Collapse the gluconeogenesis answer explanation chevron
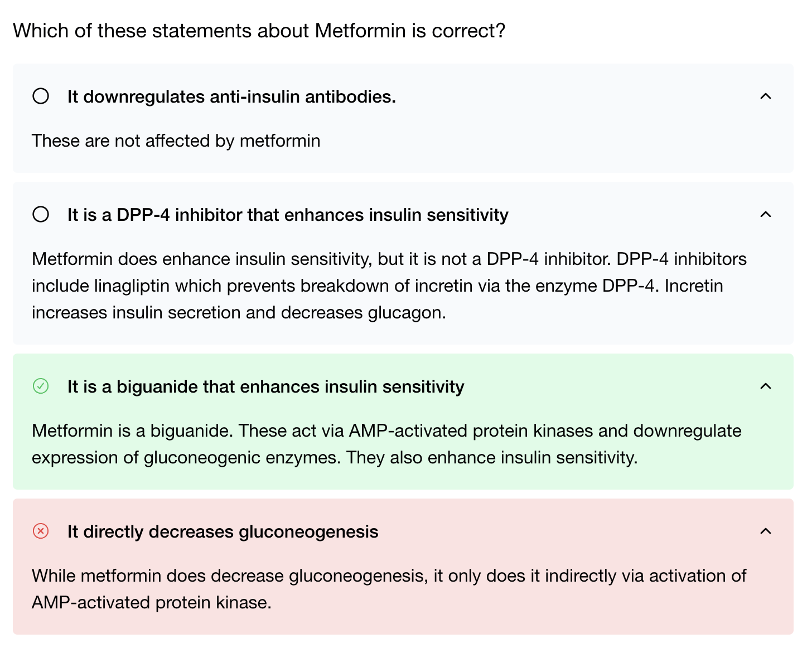The height and width of the screenshot is (648, 812). click(x=766, y=531)
